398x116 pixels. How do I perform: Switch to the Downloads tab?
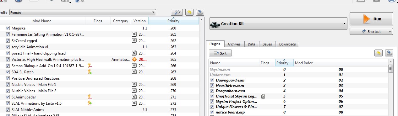pyautogui.click(x=287, y=44)
